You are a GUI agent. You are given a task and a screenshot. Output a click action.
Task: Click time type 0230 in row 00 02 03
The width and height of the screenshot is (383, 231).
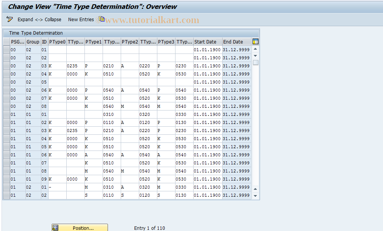coord(184,66)
